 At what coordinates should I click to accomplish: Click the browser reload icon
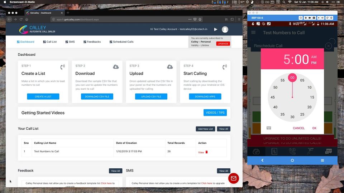pyautogui.click(x=21, y=19)
